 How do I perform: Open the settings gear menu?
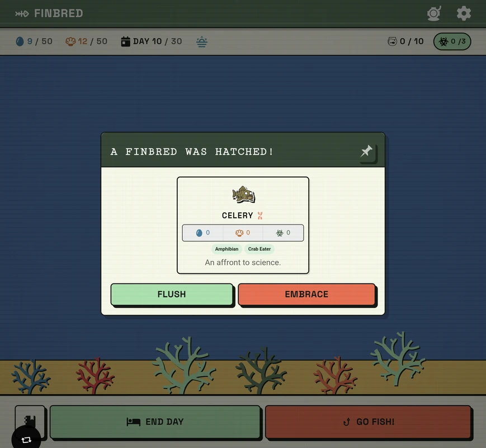pos(464,13)
